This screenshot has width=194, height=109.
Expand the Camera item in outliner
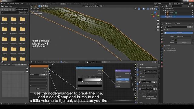[x=166, y=13]
